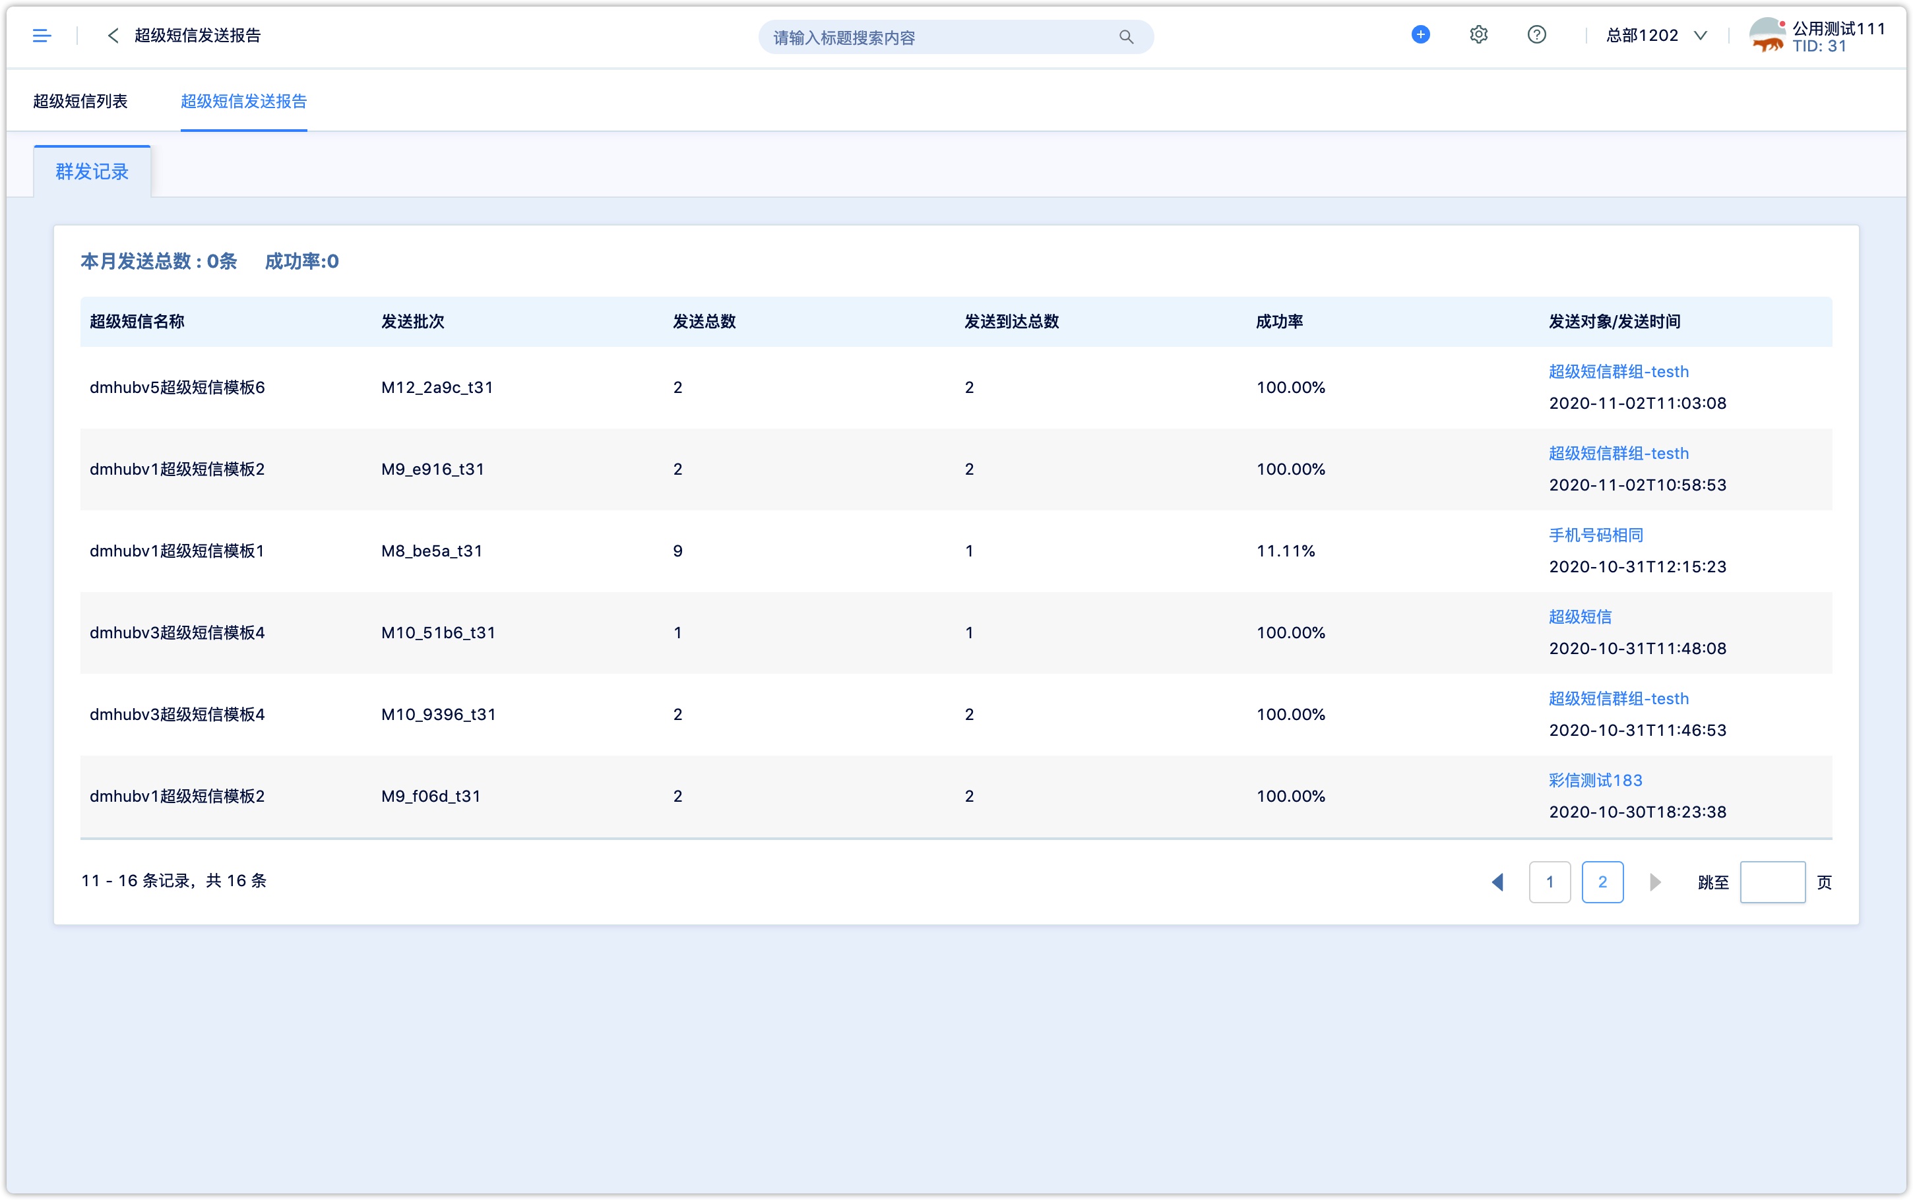Click 发送对象/发送时间 column header
Screen dimensions: 1913x1200
[1614, 322]
